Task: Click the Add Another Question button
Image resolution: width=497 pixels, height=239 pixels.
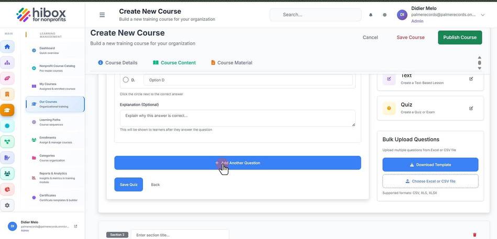Action: coord(238,163)
